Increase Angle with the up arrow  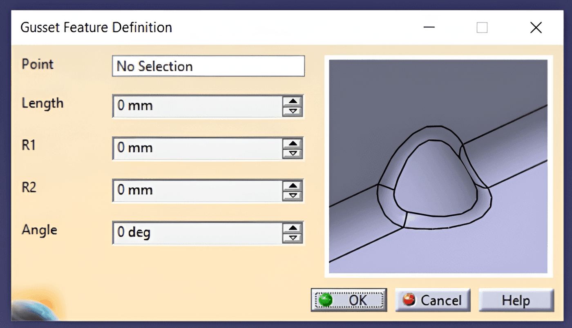pos(293,228)
